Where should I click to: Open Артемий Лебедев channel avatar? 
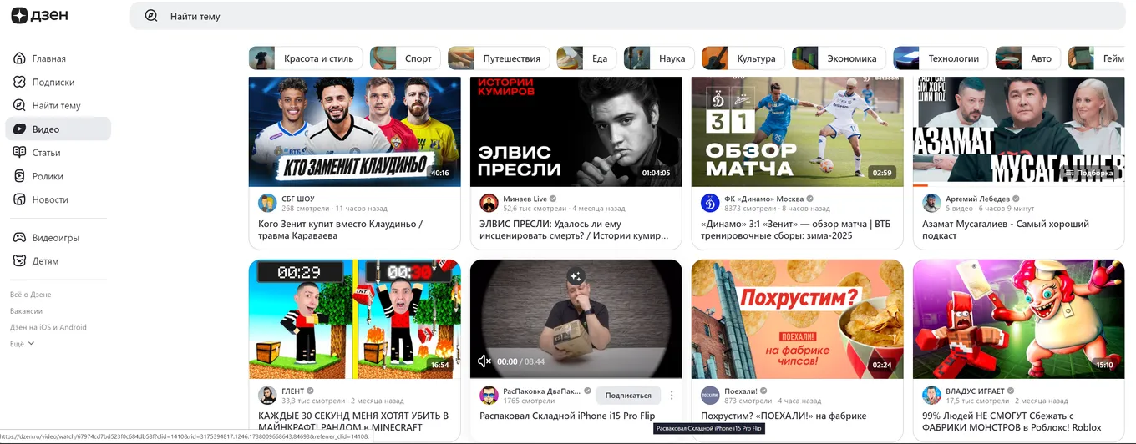[x=931, y=203]
